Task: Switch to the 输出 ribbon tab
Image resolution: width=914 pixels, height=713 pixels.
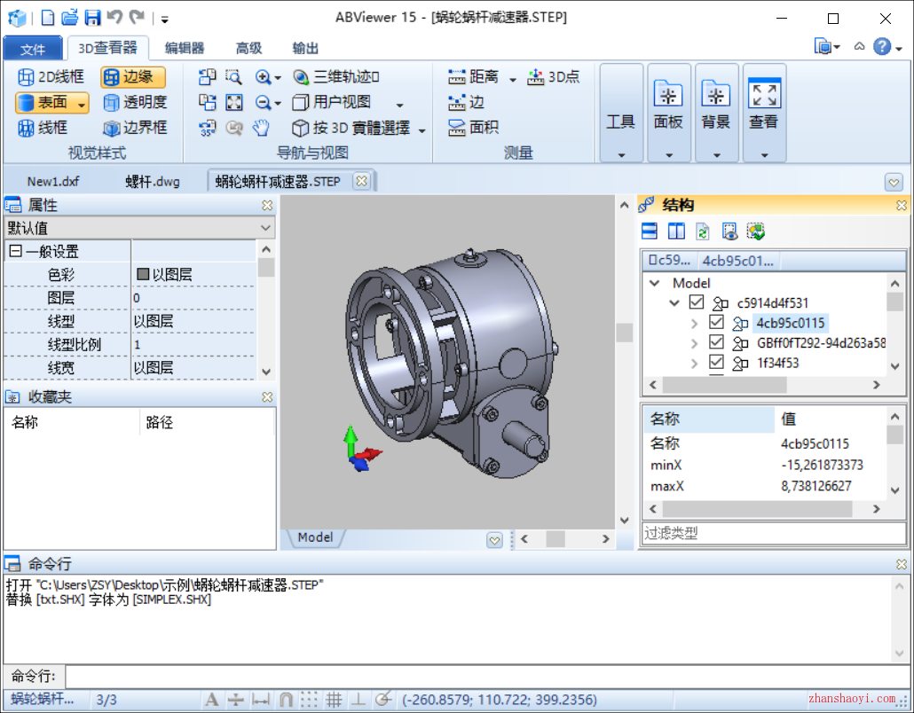Action: [305, 49]
